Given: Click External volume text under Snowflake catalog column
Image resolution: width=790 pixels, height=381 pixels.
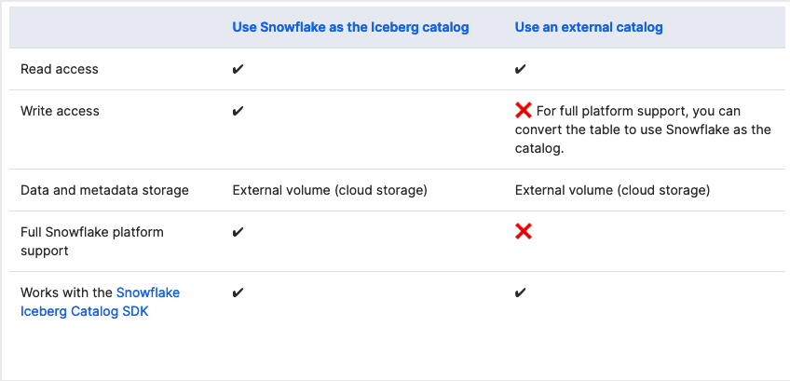Looking at the screenshot, I should [330, 190].
